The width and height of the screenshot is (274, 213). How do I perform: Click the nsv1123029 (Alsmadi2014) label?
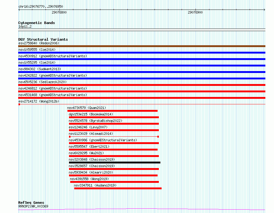tap(91, 134)
